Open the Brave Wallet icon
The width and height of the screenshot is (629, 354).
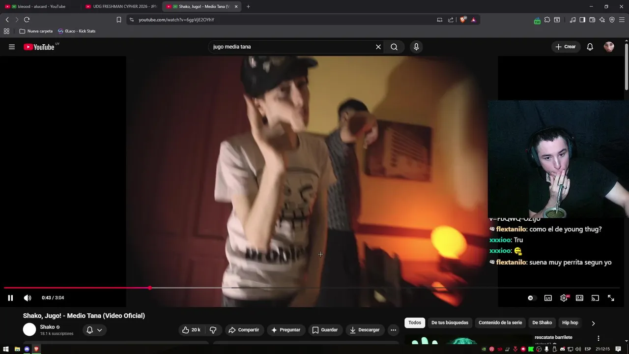click(x=592, y=20)
